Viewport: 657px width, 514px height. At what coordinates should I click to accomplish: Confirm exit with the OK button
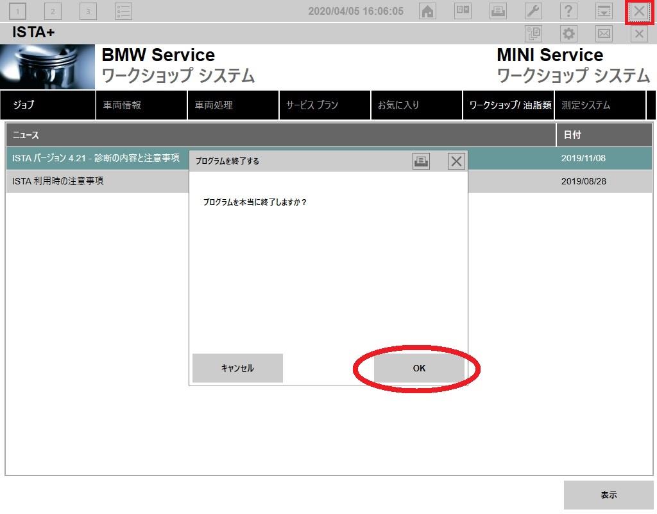[419, 368]
